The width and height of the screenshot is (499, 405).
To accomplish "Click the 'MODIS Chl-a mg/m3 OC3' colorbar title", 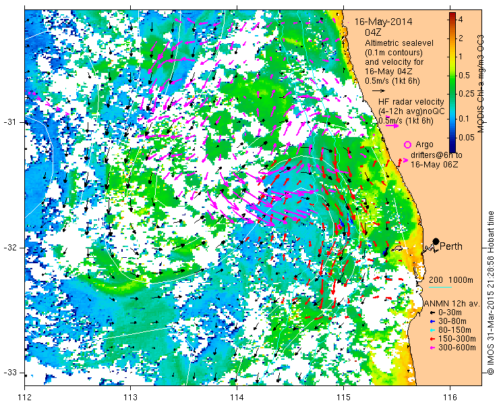I will (x=480, y=84).
